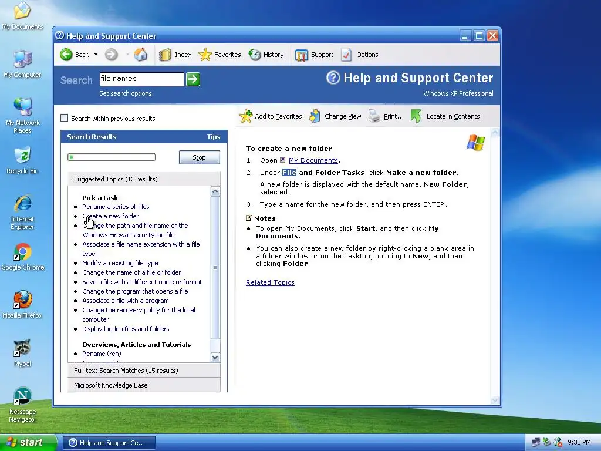Select Internet Explorer desktop icon

pos(22,212)
